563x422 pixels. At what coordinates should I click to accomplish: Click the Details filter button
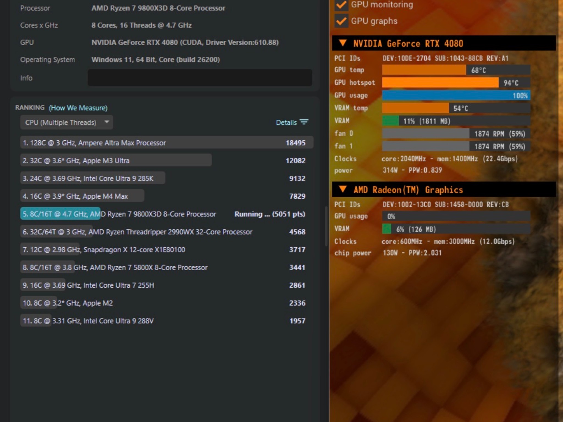pyautogui.click(x=292, y=122)
